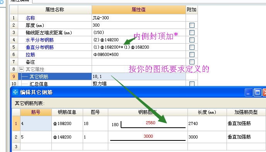
Task: Click the 筋号 column header
Action: click(36, 112)
